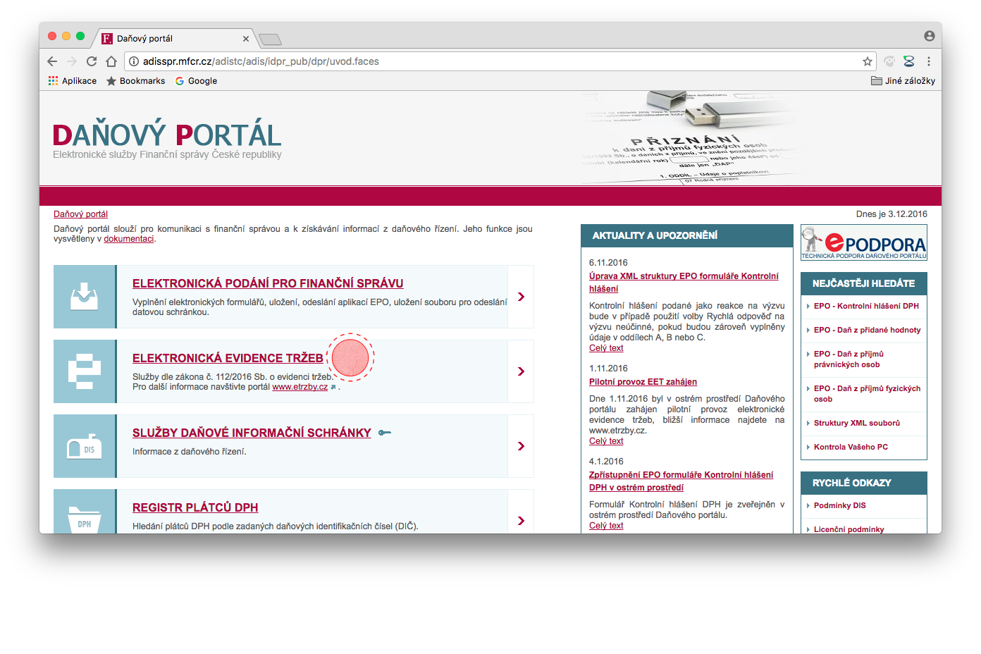
Task: Click the cash register icon for Evidence tržeb
Action: click(x=84, y=371)
